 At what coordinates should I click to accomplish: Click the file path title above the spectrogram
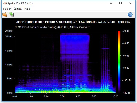pos(64,22)
